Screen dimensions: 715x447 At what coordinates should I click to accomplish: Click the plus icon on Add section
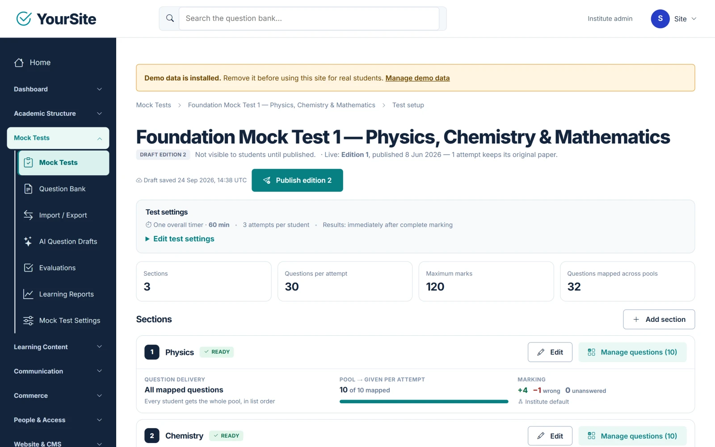tap(636, 319)
